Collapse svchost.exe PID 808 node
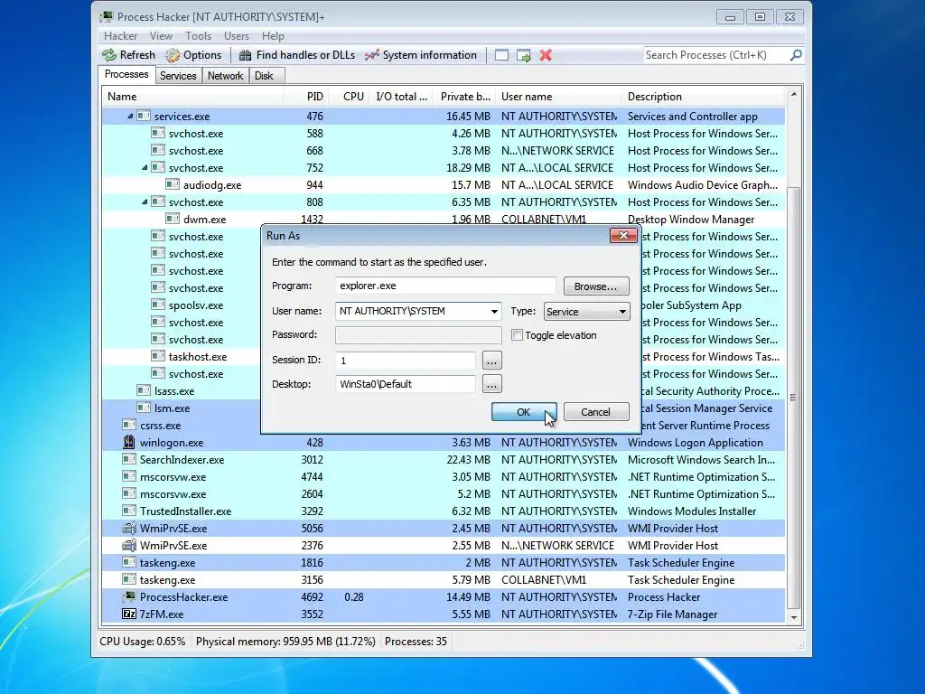This screenshot has width=925, height=694. click(x=145, y=202)
